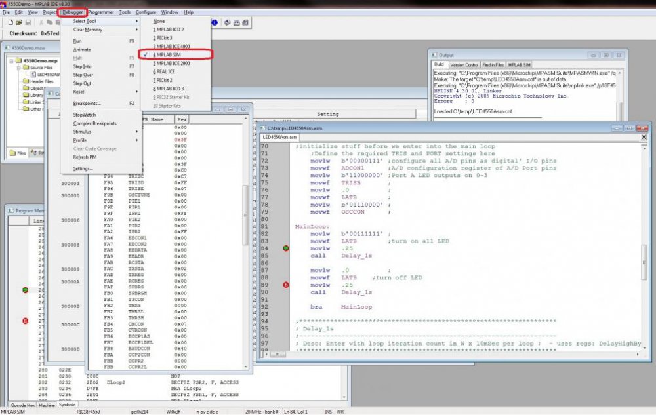Save the current file via the Save icon
Image resolution: width=656 pixels, height=415 pixels.
pos(29,22)
